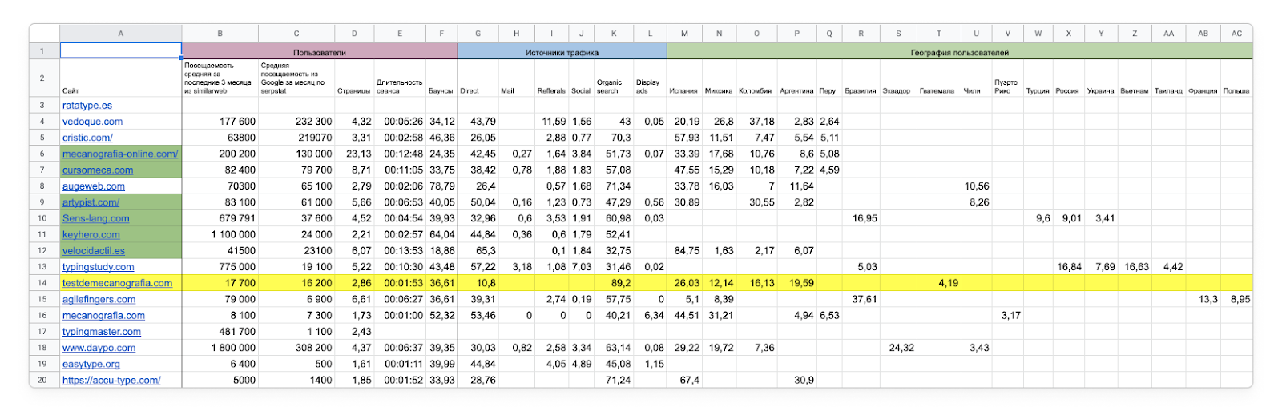This screenshot has width=1282, height=419.
Task: Open the vedoque.com link
Action: [x=92, y=122]
